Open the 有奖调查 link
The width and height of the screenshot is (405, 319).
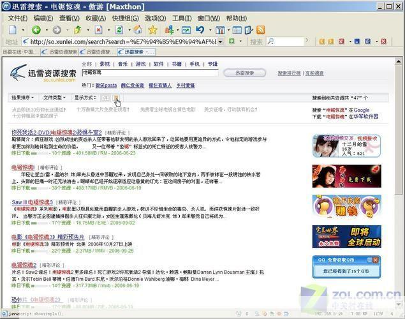(314, 73)
